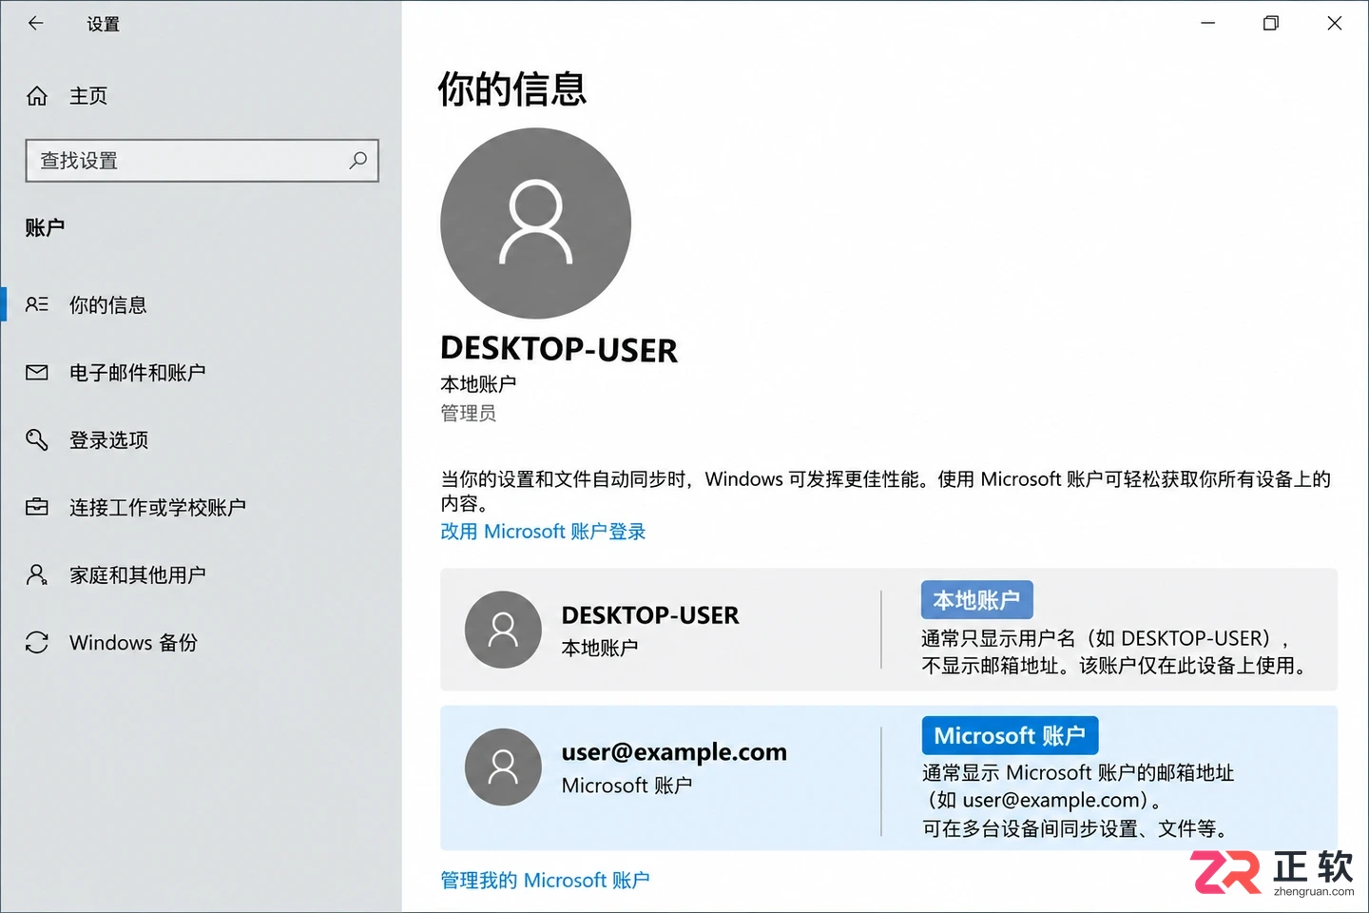Select the briefcase icon for 连接工作或学校账户
This screenshot has width=1369, height=913.
[37, 508]
